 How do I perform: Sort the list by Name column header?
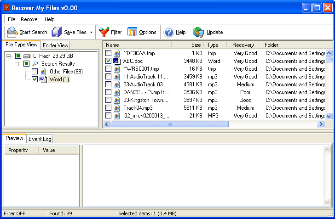click(x=138, y=45)
